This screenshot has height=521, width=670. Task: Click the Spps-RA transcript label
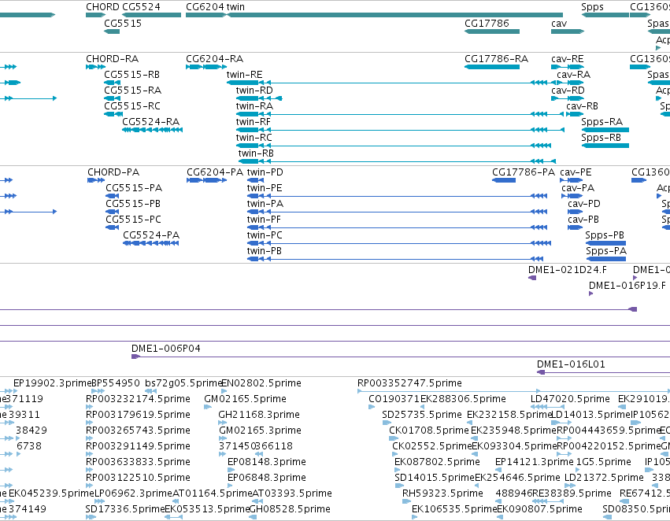(602, 122)
